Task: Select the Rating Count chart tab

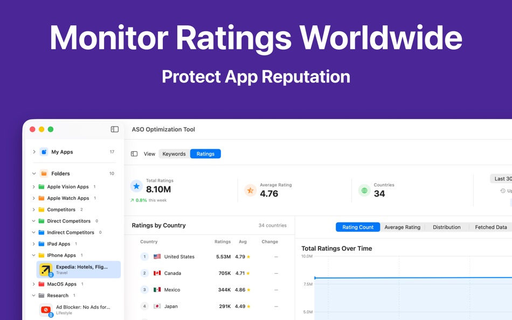Action: (357, 227)
